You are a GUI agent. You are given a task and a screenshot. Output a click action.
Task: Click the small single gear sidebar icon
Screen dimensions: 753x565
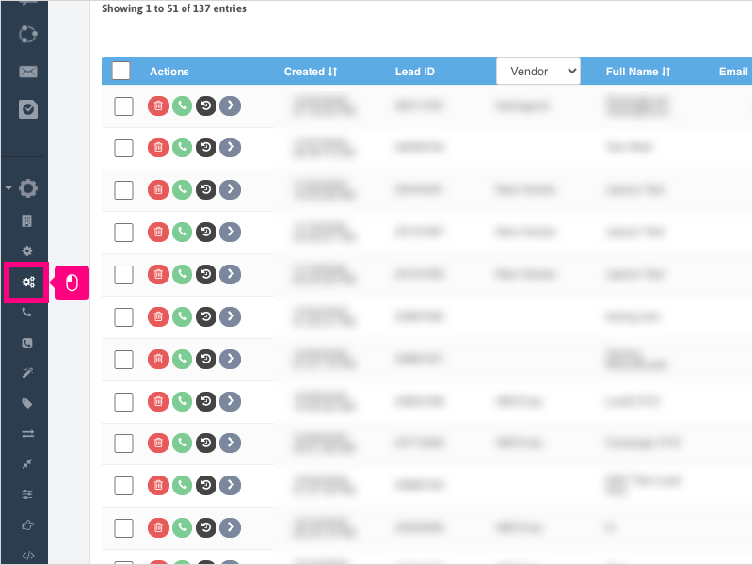click(x=27, y=250)
